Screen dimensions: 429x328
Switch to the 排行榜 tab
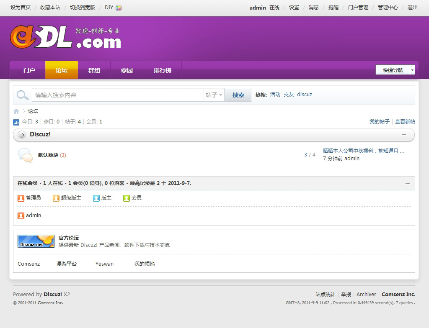point(162,70)
